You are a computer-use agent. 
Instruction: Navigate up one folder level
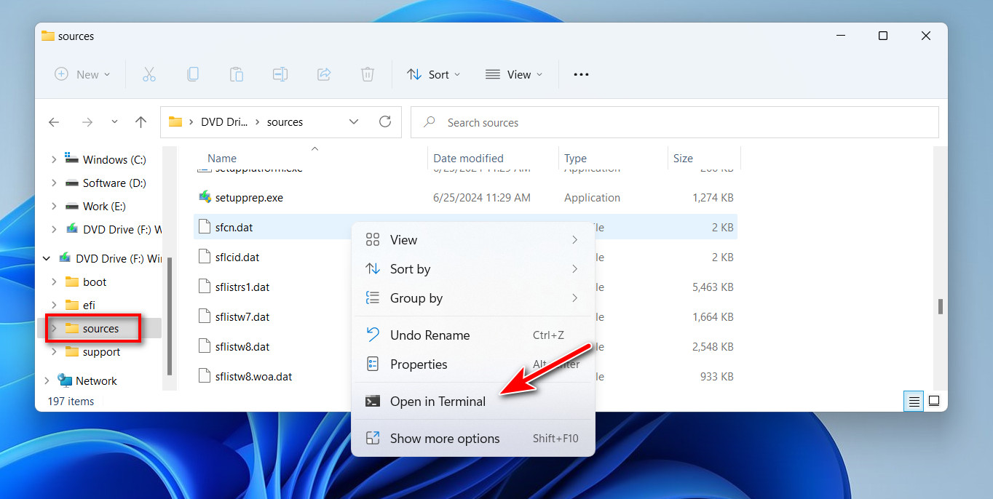[141, 121]
